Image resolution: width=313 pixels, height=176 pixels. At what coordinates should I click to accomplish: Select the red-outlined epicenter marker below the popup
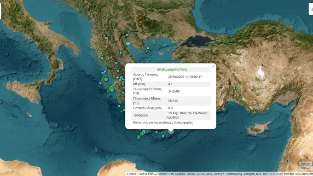[171, 131]
